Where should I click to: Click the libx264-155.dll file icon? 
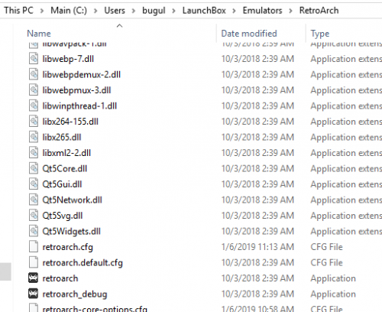coord(34,122)
